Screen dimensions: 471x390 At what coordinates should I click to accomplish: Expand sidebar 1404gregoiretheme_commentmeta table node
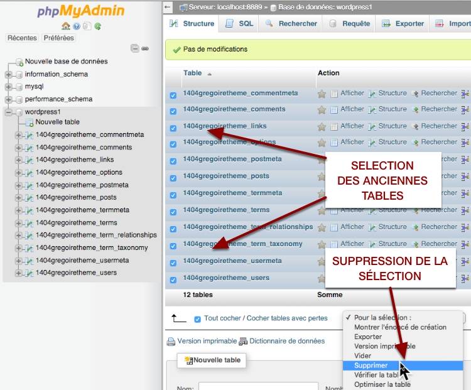[18, 135]
